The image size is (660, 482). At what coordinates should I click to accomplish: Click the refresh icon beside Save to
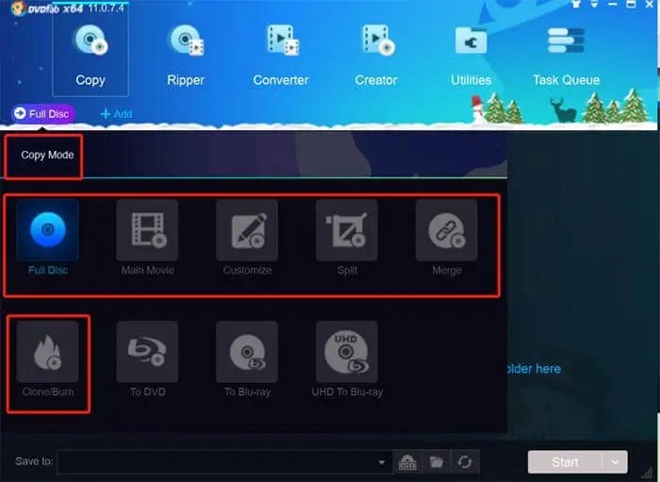tap(465, 462)
